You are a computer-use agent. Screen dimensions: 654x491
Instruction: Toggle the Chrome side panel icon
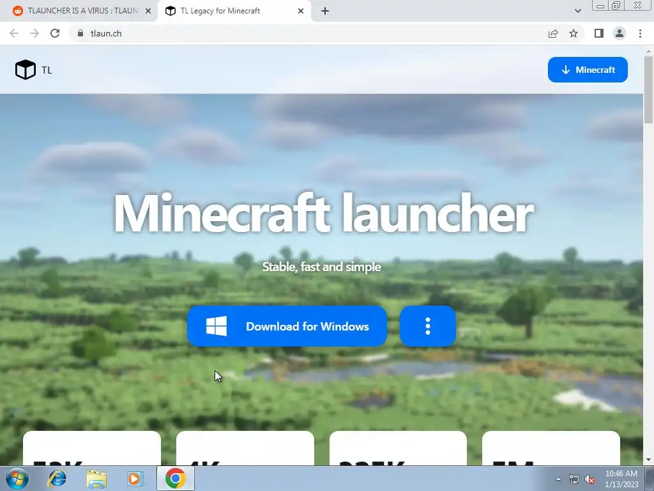point(599,33)
